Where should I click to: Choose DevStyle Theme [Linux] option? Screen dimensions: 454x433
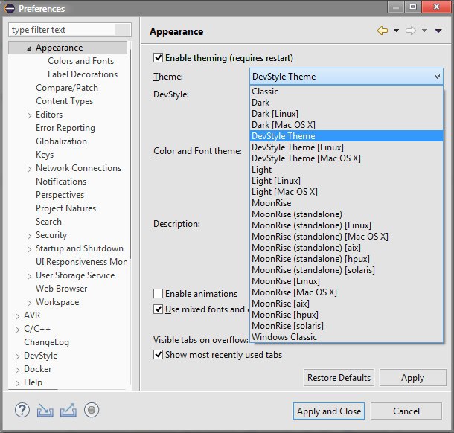[346, 147]
